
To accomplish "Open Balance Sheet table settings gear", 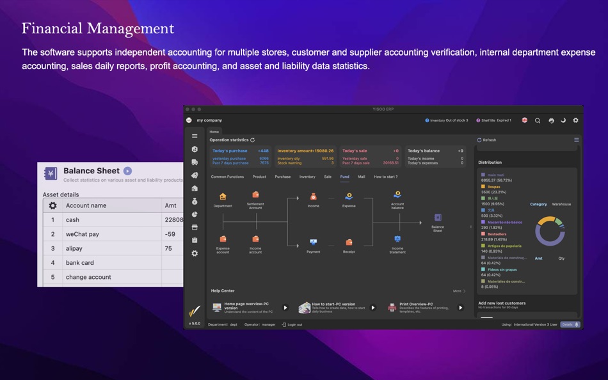I will tap(52, 205).
